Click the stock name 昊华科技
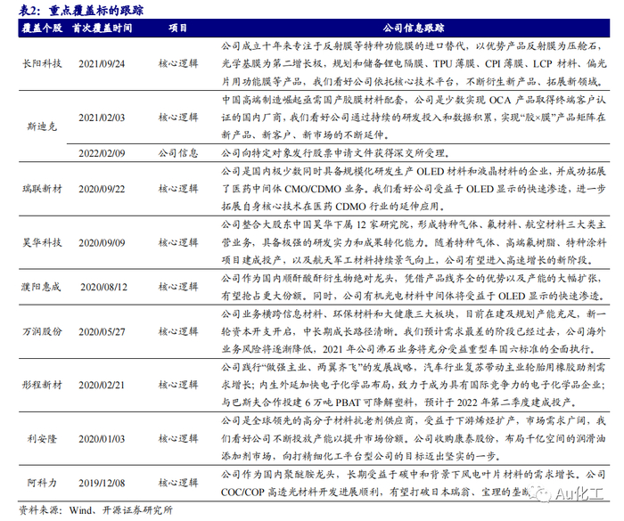Viewport: 624px width, 521px height. 42,242
